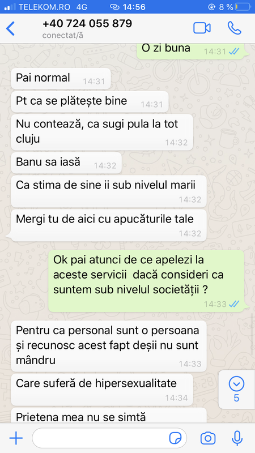
Task: Tap the green 'Ok pai atunci' sent message
Action: [x=146, y=281]
